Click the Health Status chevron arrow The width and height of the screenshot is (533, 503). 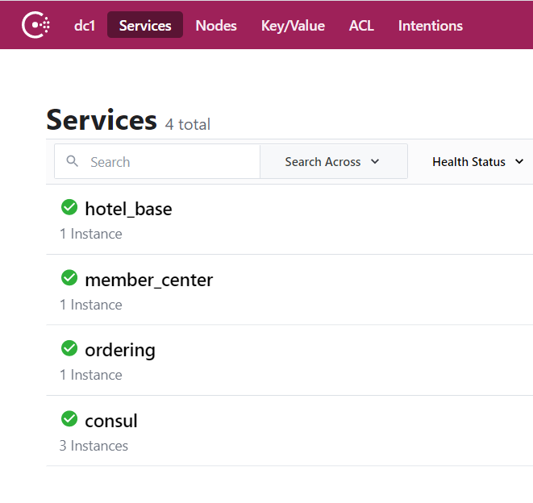[519, 161]
